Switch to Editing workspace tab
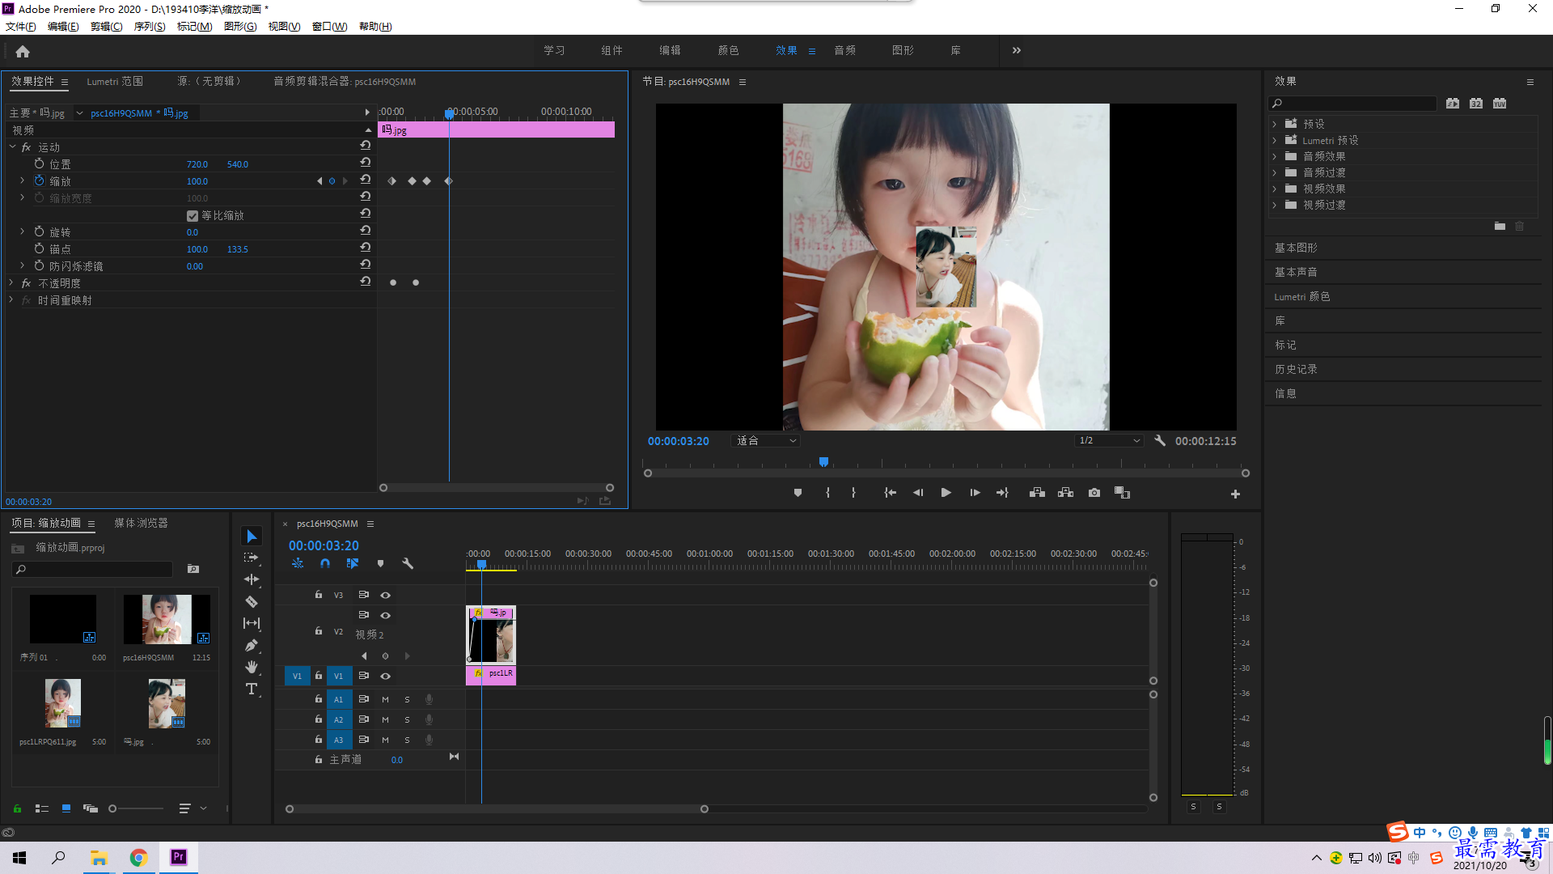This screenshot has height=874, width=1553. click(670, 50)
